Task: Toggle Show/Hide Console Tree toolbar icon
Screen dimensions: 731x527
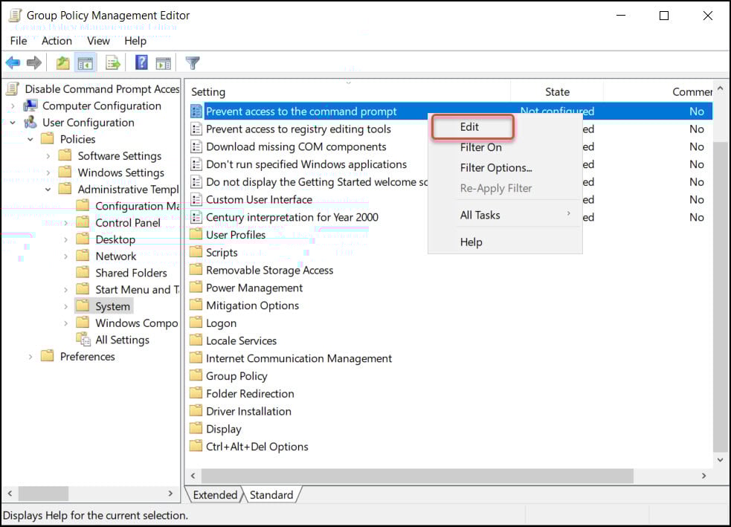Action: tap(86, 62)
